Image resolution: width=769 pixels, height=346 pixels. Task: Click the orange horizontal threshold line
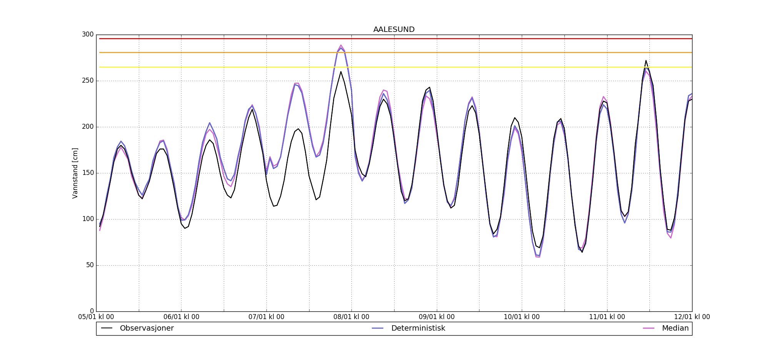[x=396, y=52]
